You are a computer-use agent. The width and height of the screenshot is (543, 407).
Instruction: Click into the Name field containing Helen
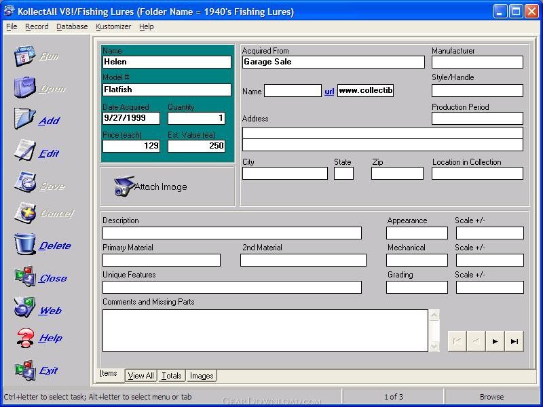pos(167,62)
